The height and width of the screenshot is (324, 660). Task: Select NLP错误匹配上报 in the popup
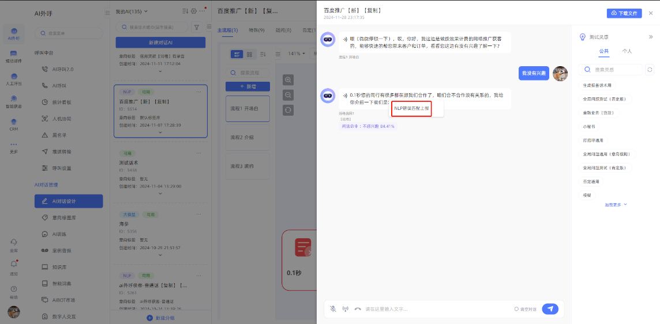(411, 108)
